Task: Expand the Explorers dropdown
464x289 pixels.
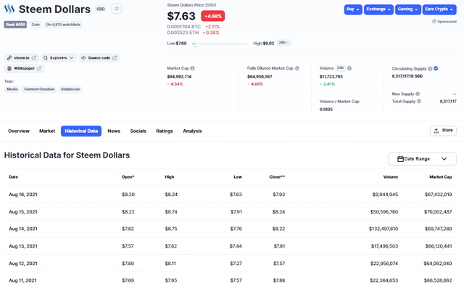Action: pos(59,58)
